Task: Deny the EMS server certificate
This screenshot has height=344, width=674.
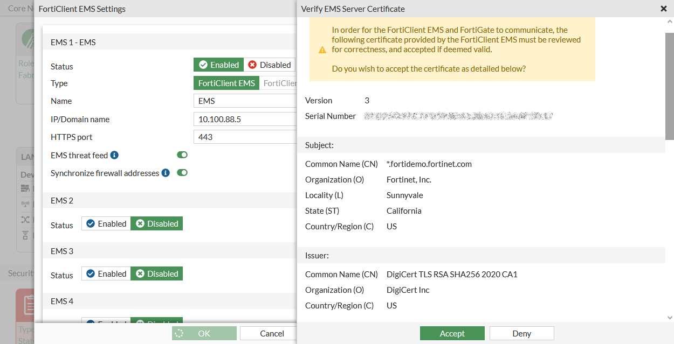Action: click(521, 333)
